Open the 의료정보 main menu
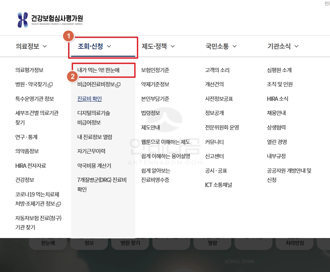 pos(28,46)
